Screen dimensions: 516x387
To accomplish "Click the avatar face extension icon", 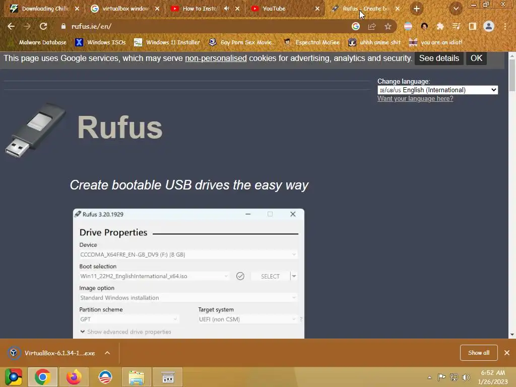I will pyautogui.click(x=424, y=26).
